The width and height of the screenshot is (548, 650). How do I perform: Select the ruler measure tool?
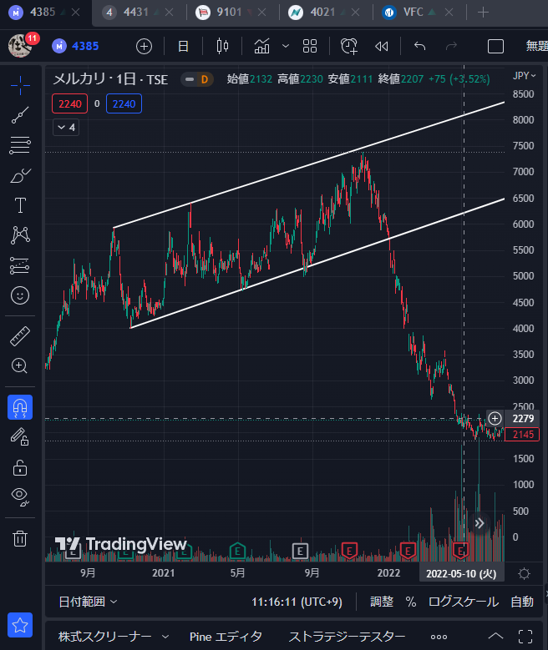coord(20,335)
